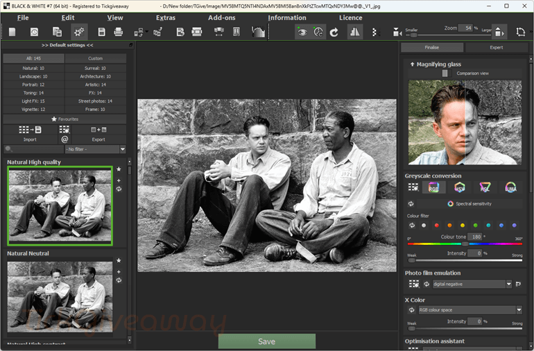The height and width of the screenshot is (351, 534).
Task: Select the Natural Neutral preset thumbnail
Action: (60, 297)
